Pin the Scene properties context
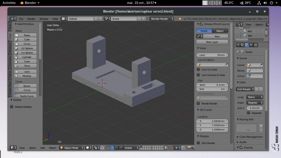Viewport: 281px width, 158px height. pos(238,52)
